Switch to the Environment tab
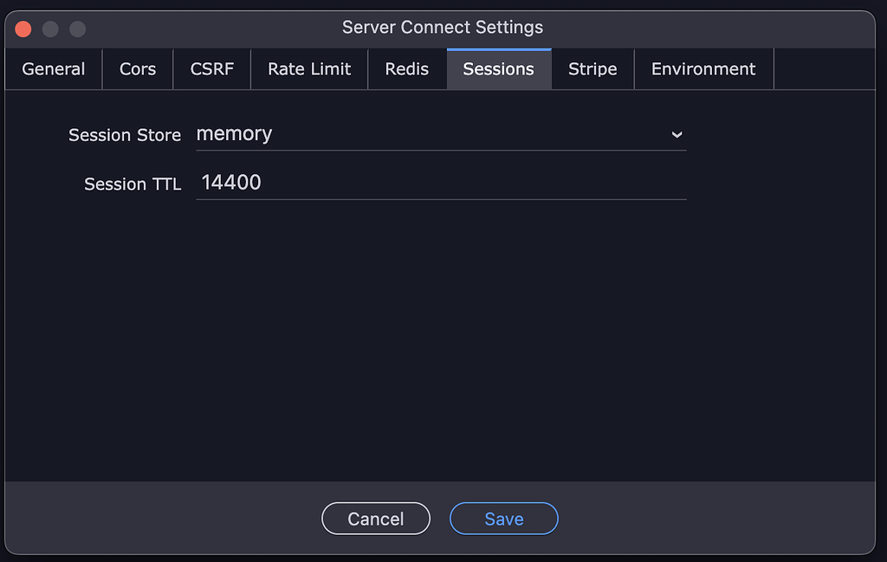This screenshot has width=887, height=562. 702,68
